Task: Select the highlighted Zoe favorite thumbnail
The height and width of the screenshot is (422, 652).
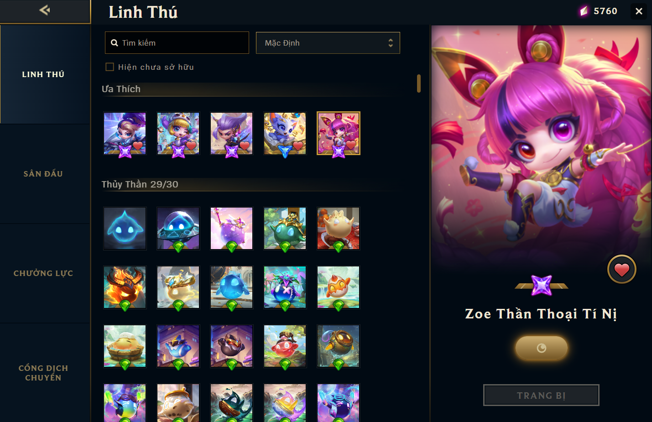Action: tap(339, 134)
